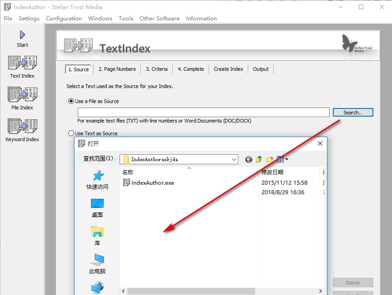Switch to the Create Index tab

(x=228, y=69)
